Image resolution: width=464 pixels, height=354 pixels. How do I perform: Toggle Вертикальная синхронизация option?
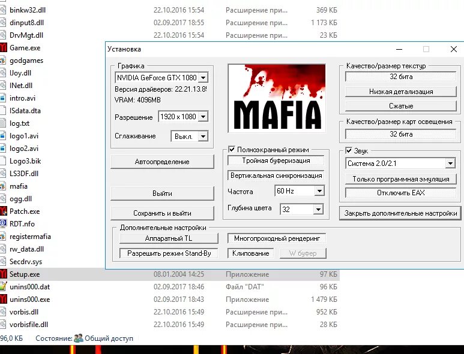[276, 176]
